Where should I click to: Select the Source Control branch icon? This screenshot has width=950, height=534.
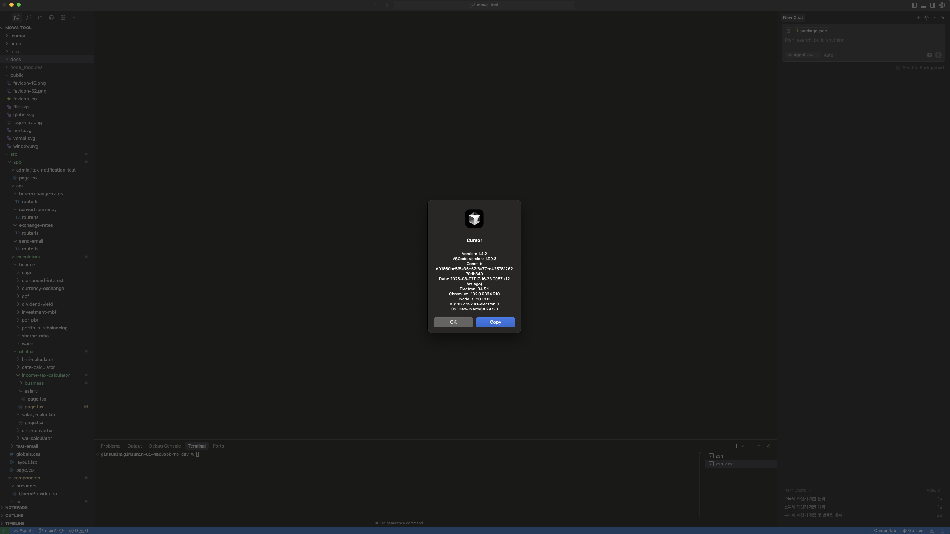[40, 17]
